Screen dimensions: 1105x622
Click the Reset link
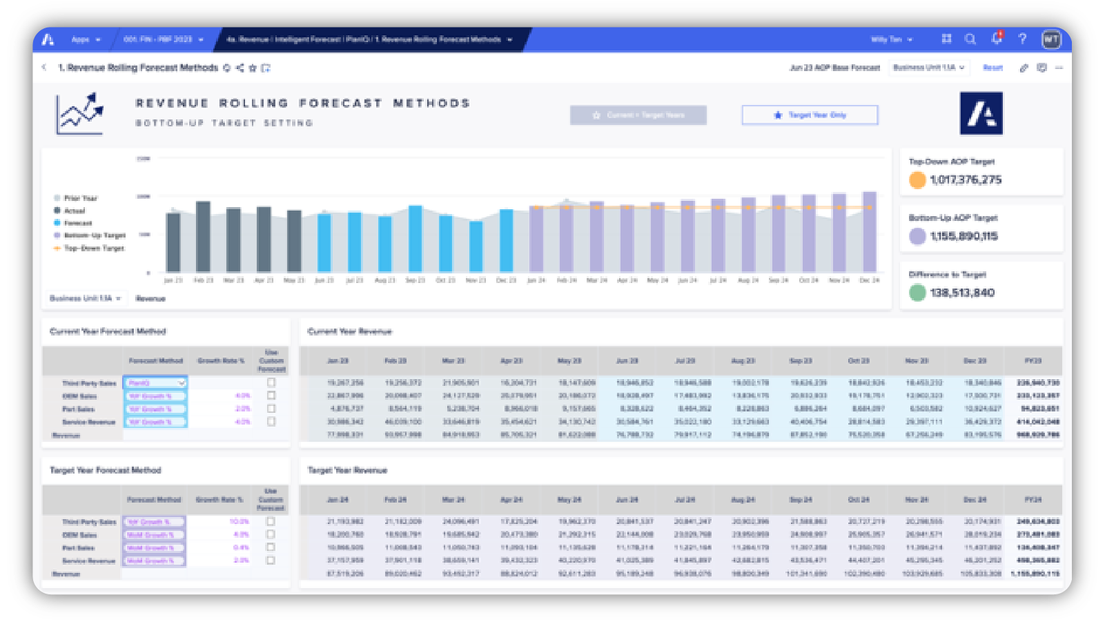pyautogui.click(x=992, y=68)
